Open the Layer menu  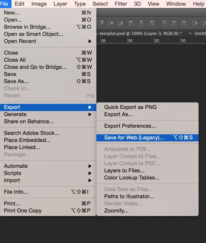tap(60, 4)
